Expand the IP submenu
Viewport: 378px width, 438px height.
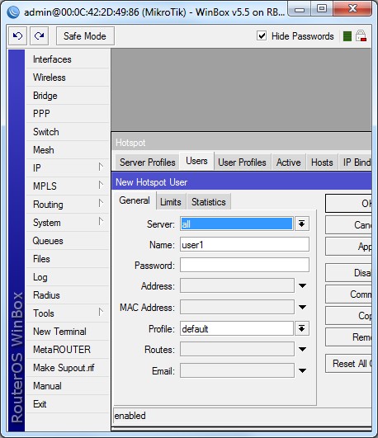click(68, 168)
